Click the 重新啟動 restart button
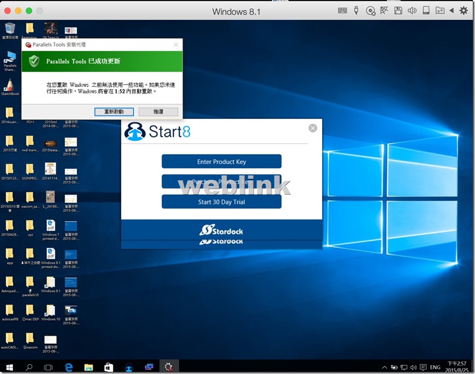Image resolution: width=475 pixels, height=374 pixels. tap(114, 112)
